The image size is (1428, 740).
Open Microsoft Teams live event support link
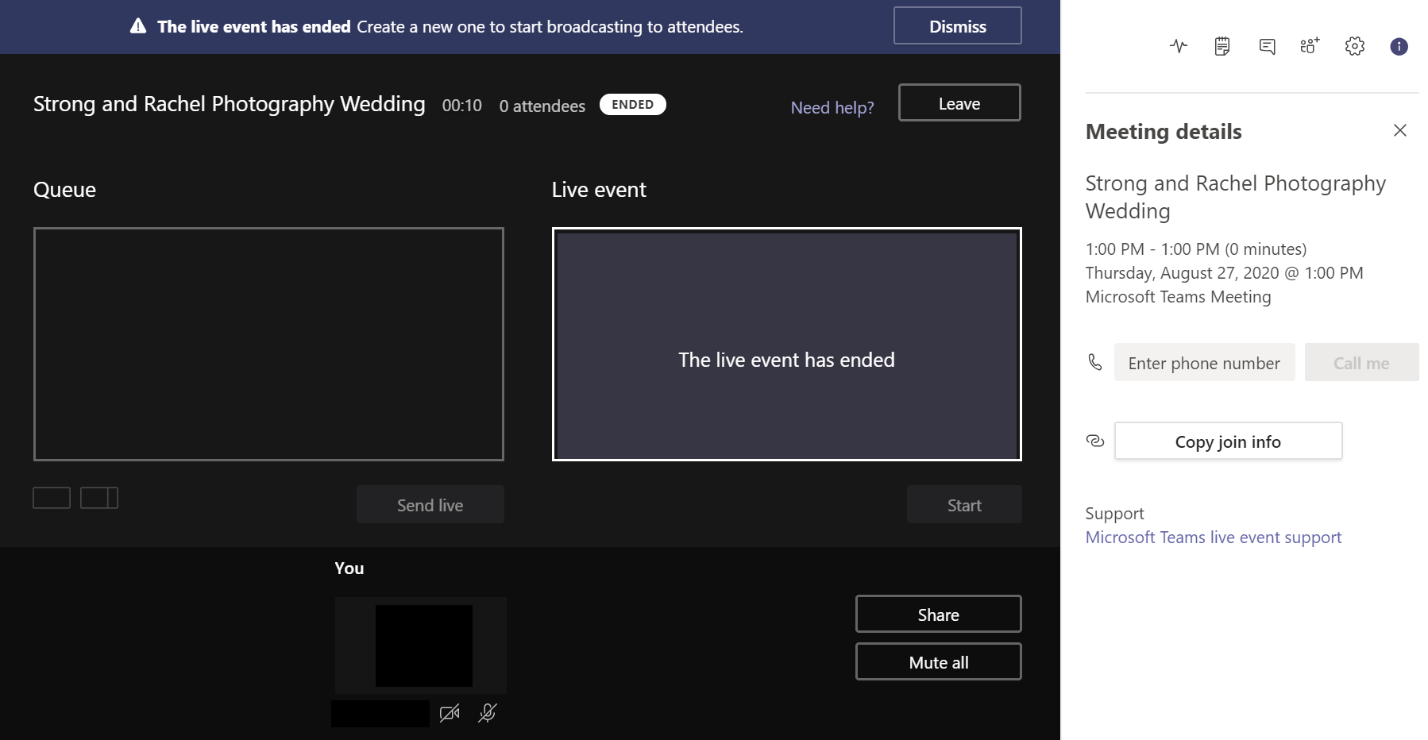click(x=1214, y=538)
